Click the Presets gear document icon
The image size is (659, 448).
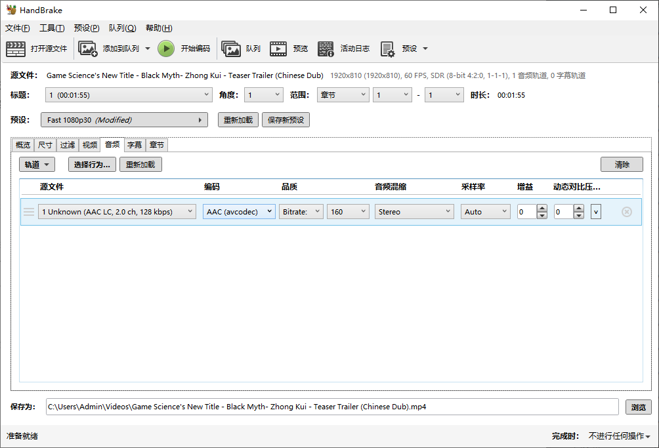(x=387, y=49)
